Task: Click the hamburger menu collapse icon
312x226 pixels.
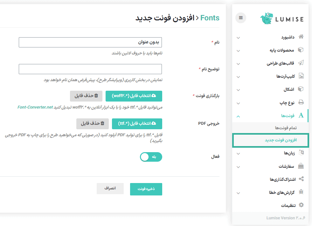Action: pos(241,18)
